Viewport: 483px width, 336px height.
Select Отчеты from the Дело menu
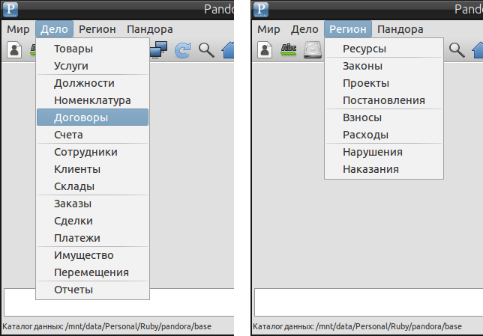coord(92,290)
